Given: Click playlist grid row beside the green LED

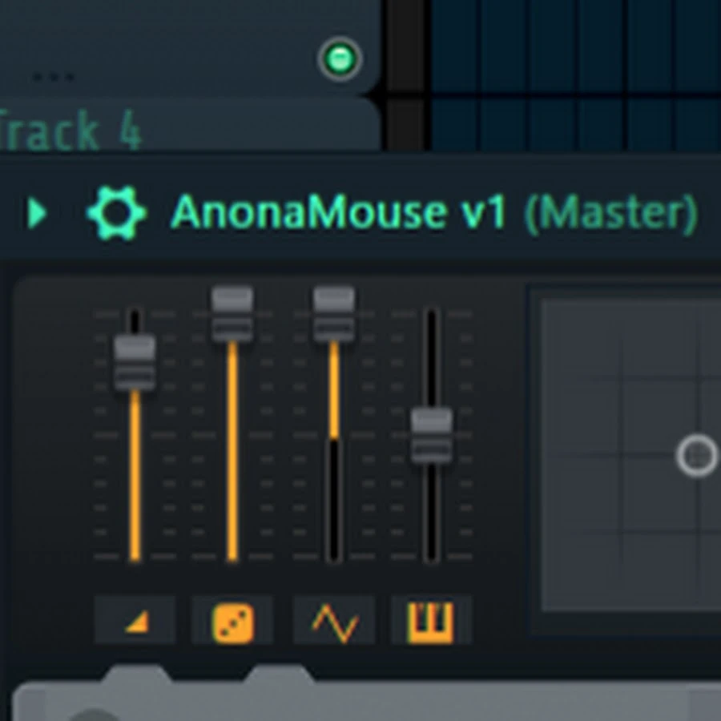Looking at the screenshot, I should [x=576, y=46].
